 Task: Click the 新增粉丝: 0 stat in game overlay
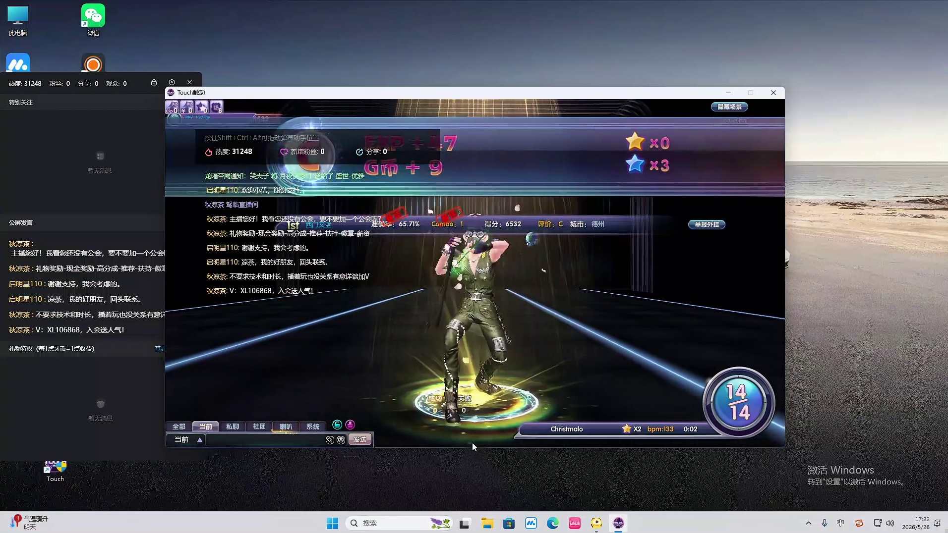click(302, 152)
